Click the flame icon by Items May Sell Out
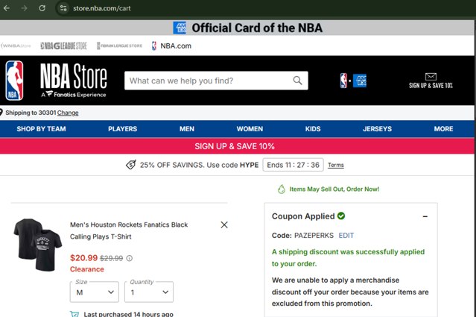Screen dimensions: 476x317 pos(282,189)
